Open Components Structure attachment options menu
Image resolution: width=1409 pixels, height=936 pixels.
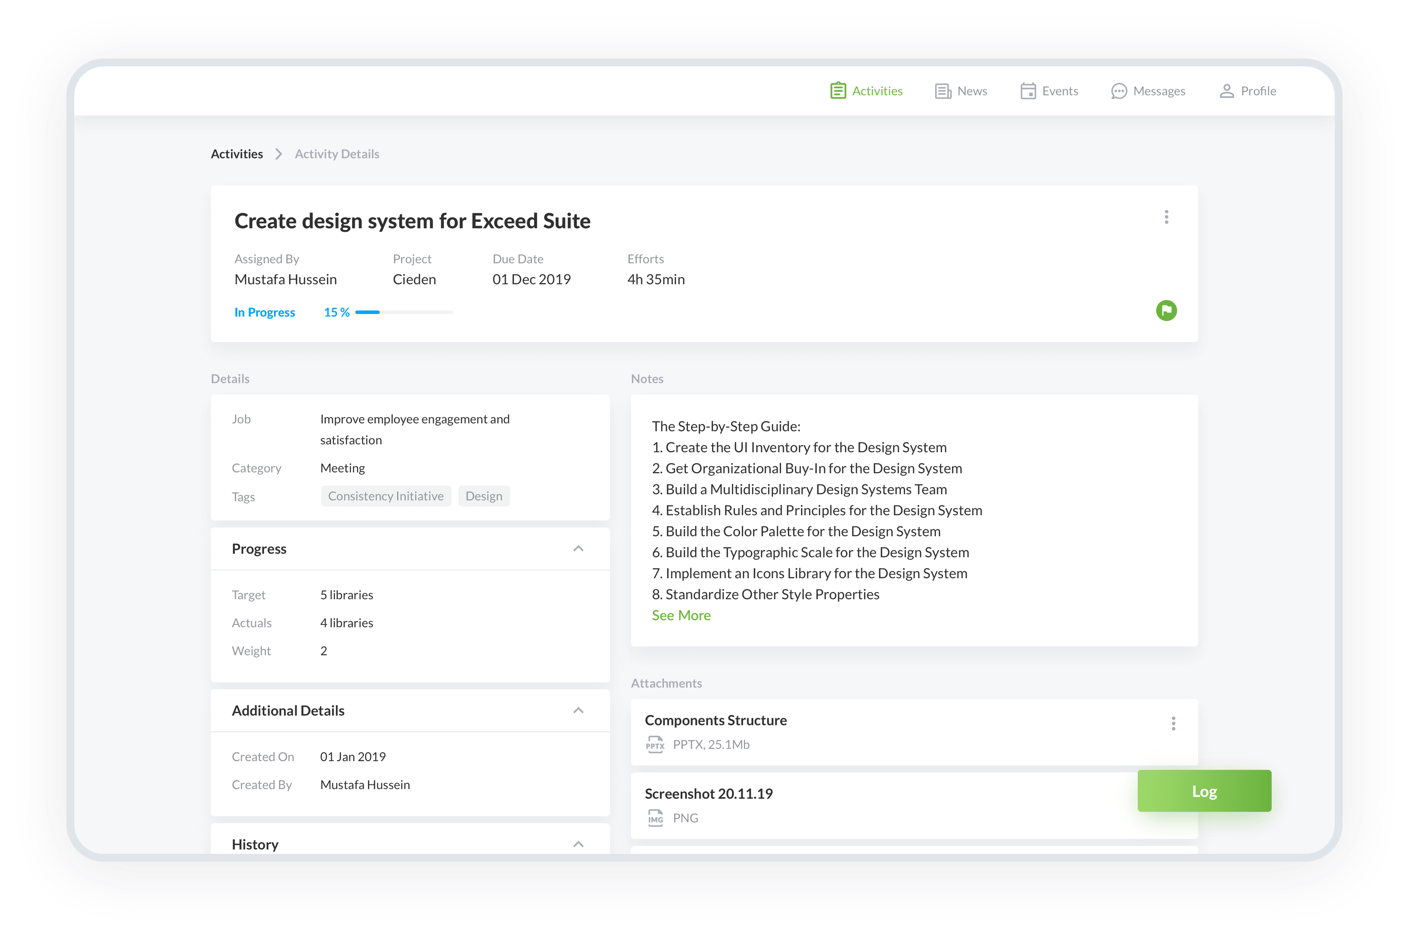coord(1173,723)
